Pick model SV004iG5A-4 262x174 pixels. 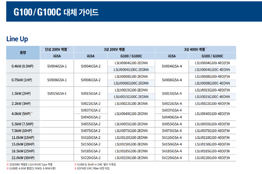pyautogui.click(x=172, y=66)
